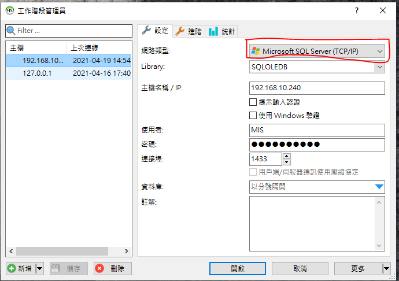Switch to the 統計 tab

click(x=221, y=31)
